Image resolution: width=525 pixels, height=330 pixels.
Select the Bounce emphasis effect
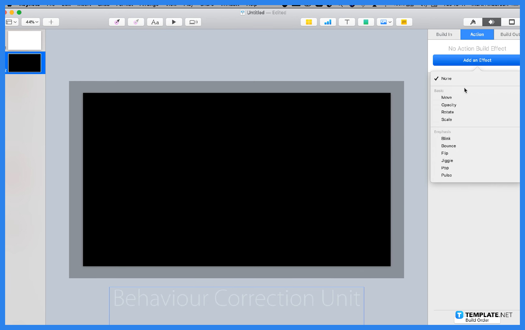(448, 146)
